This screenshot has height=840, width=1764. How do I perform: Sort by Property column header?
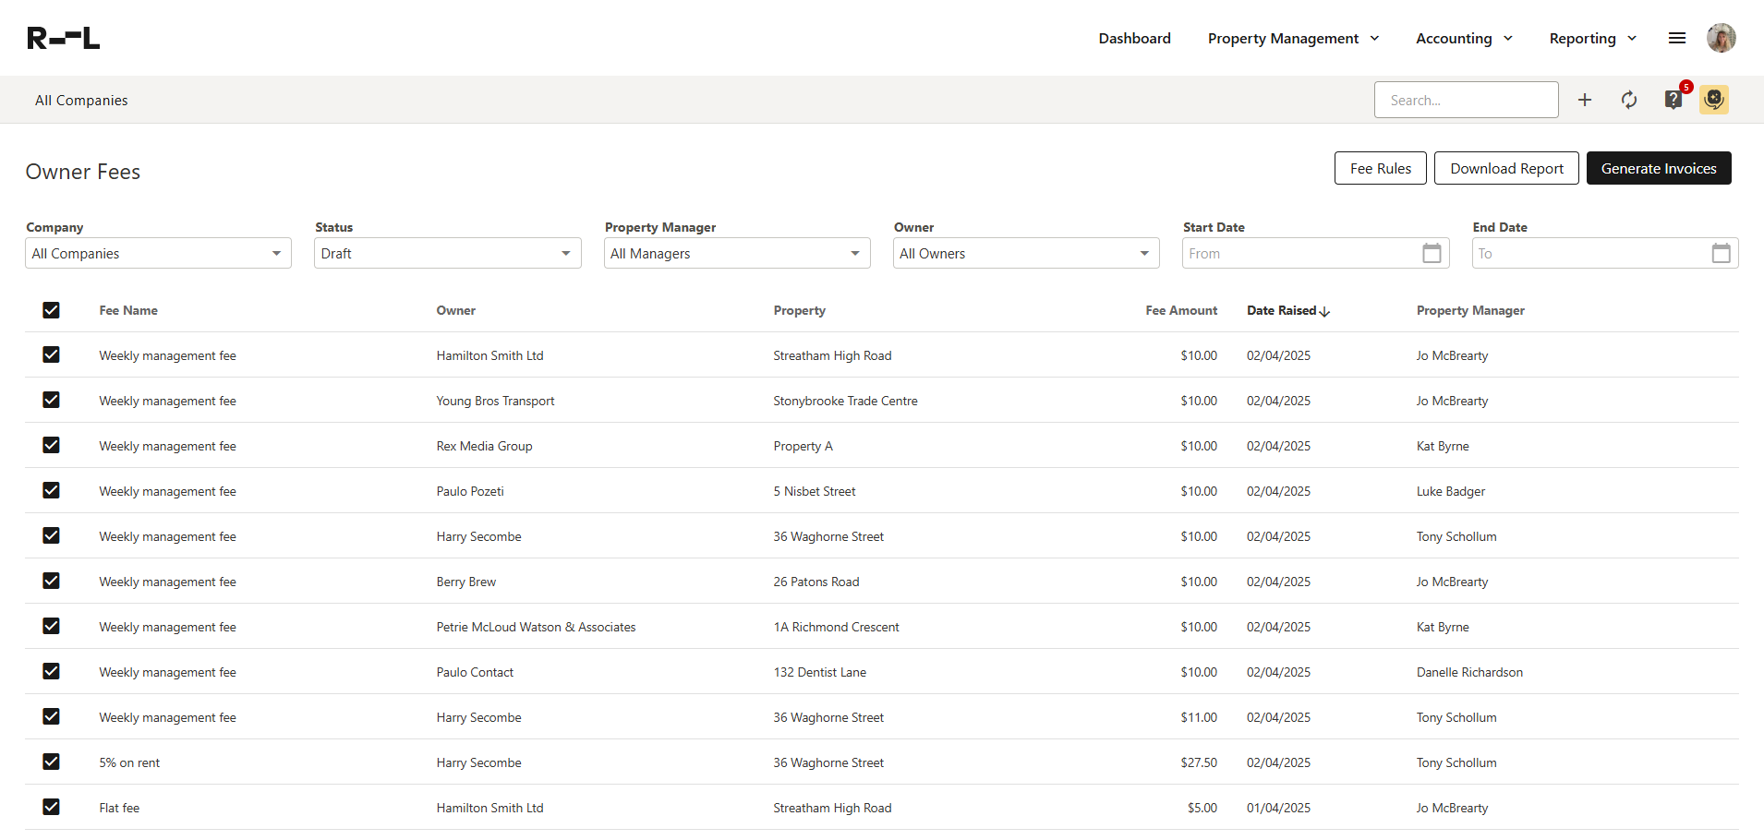point(800,310)
